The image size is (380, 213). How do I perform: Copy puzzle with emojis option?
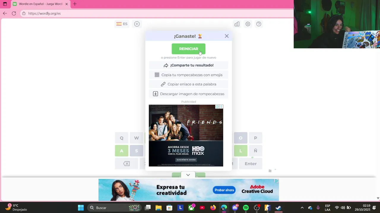click(x=189, y=75)
